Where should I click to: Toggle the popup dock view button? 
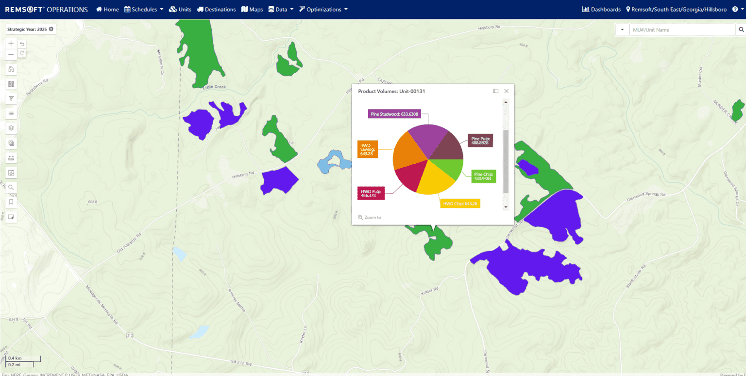(495, 91)
